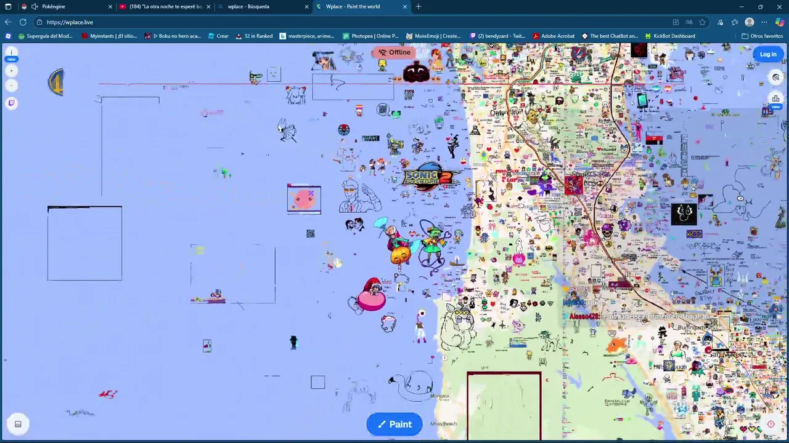The image size is (789, 443).
Task: Click the blue Paint button
Action: (394, 424)
